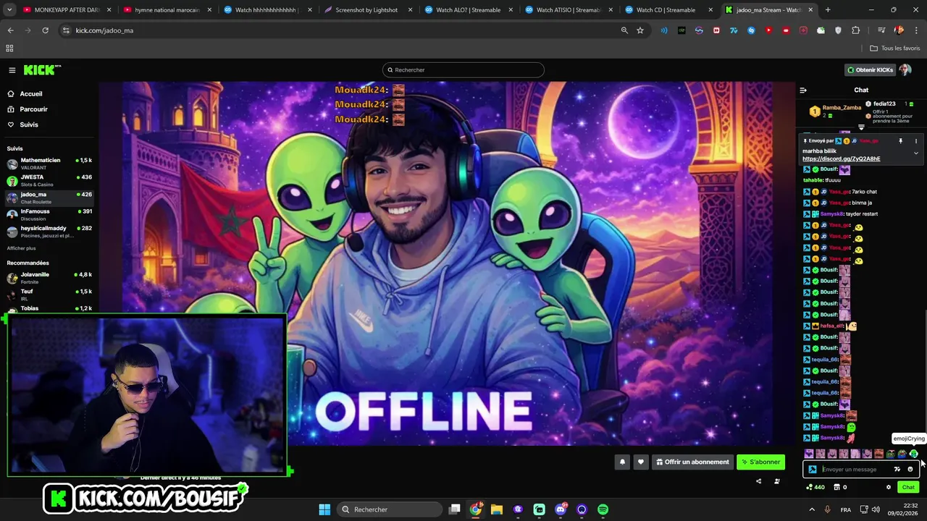Open Spotify from the taskbar

pyautogui.click(x=603, y=509)
